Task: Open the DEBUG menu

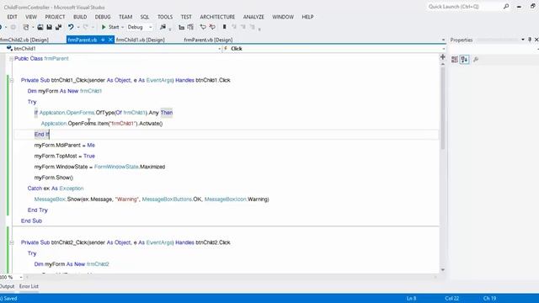Action: point(103,17)
